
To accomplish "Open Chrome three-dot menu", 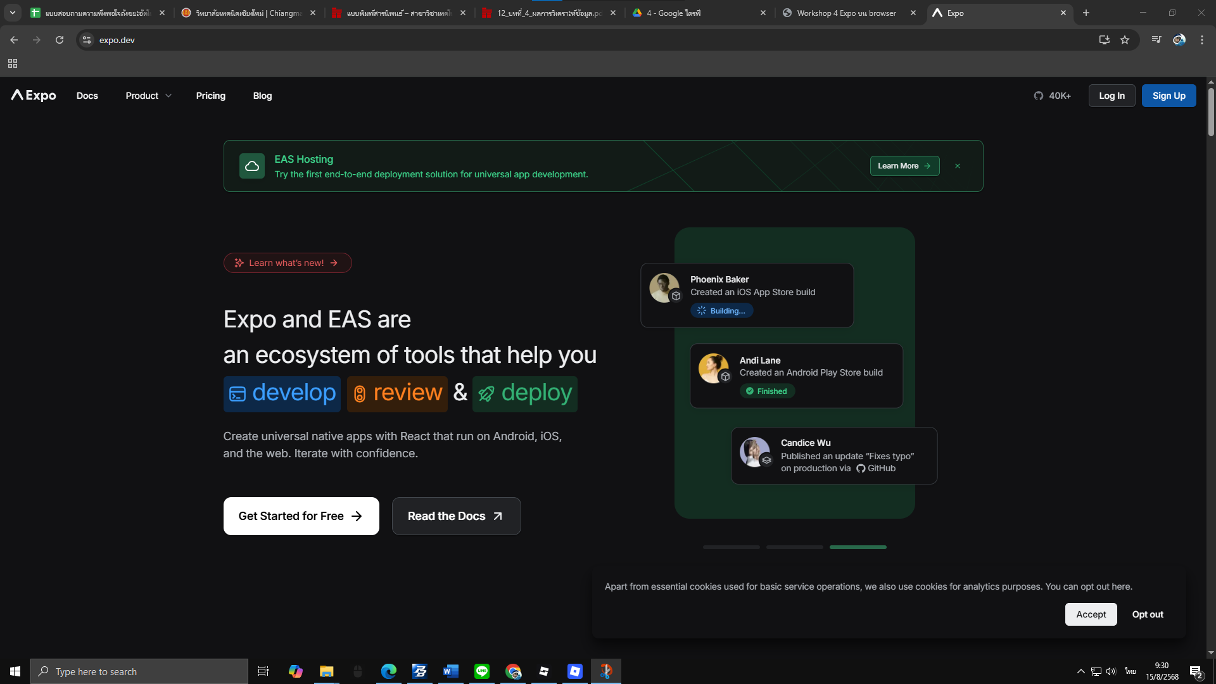I will 1201,40.
